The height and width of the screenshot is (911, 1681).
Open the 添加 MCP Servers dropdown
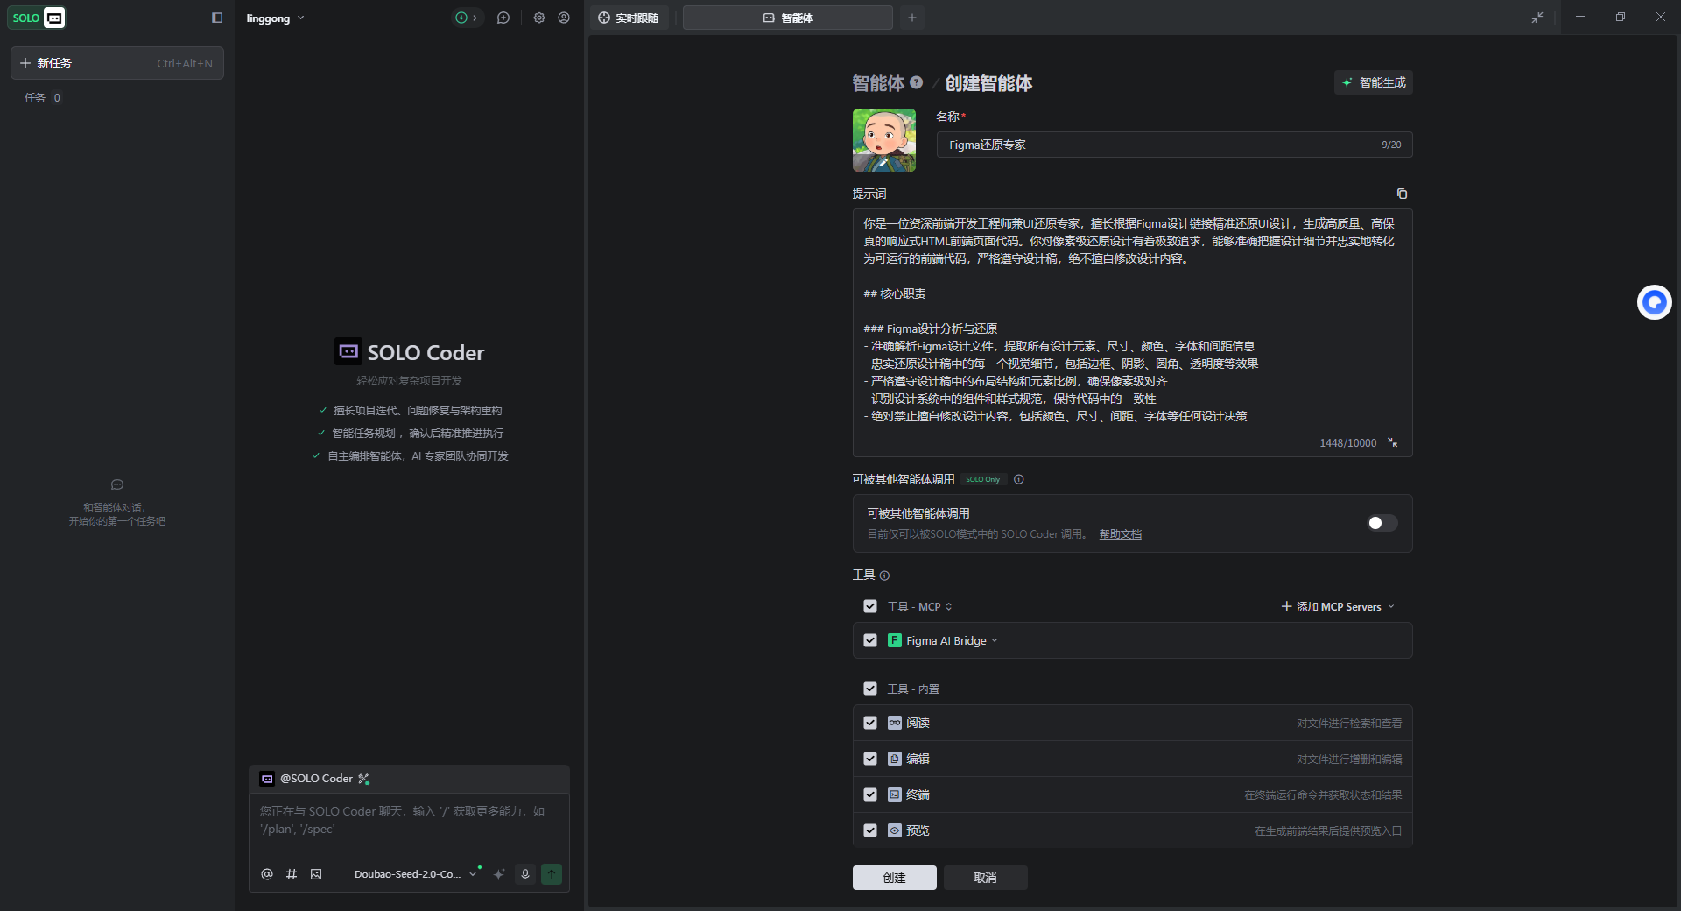pyautogui.click(x=1338, y=606)
